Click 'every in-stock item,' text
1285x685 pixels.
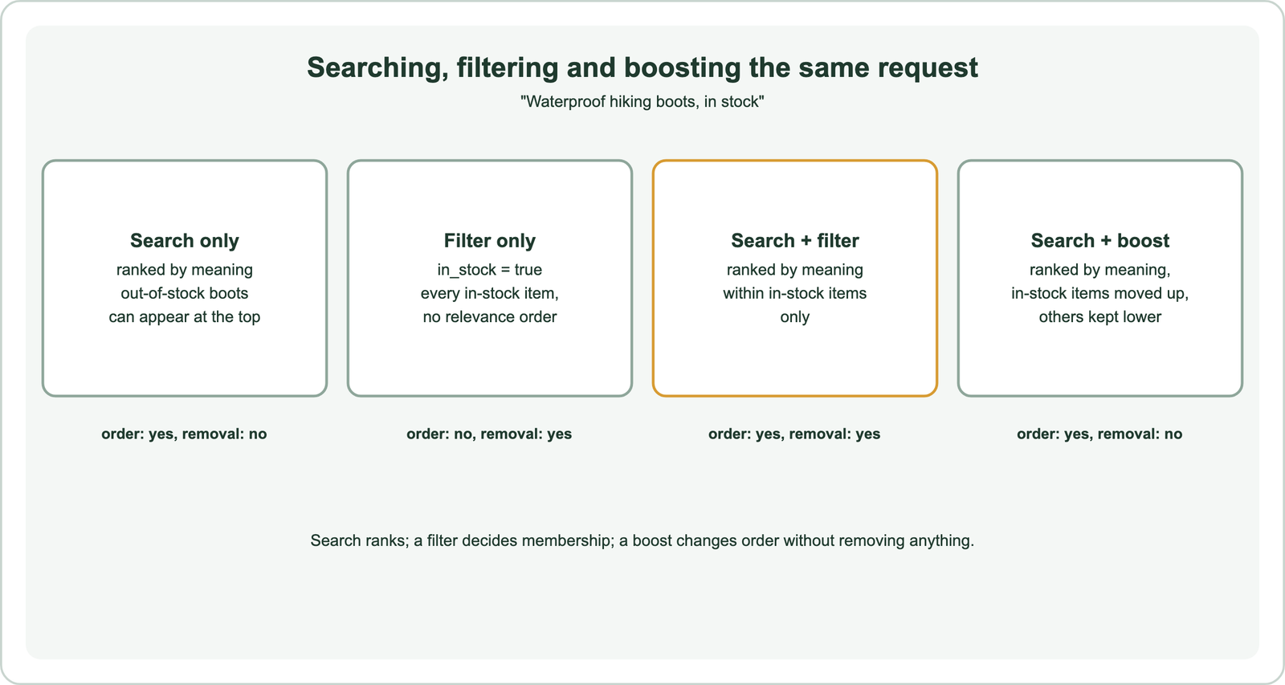(x=490, y=293)
